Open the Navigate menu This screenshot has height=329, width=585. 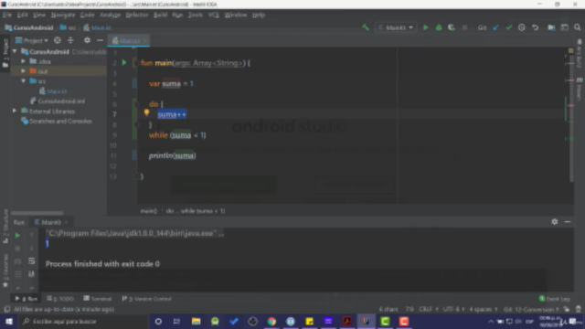pyautogui.click(x=63, y=15)
